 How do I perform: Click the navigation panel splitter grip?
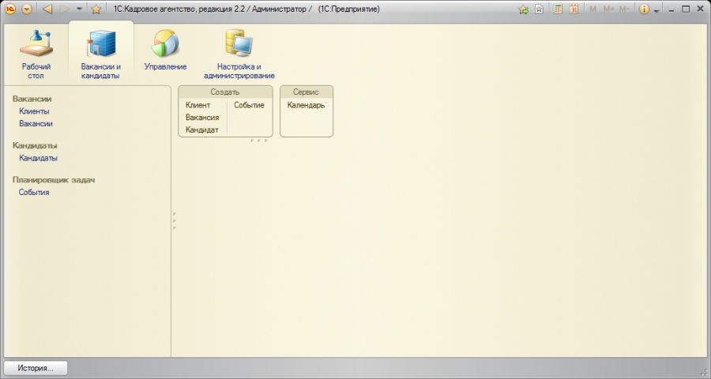(x=174, y=221)
